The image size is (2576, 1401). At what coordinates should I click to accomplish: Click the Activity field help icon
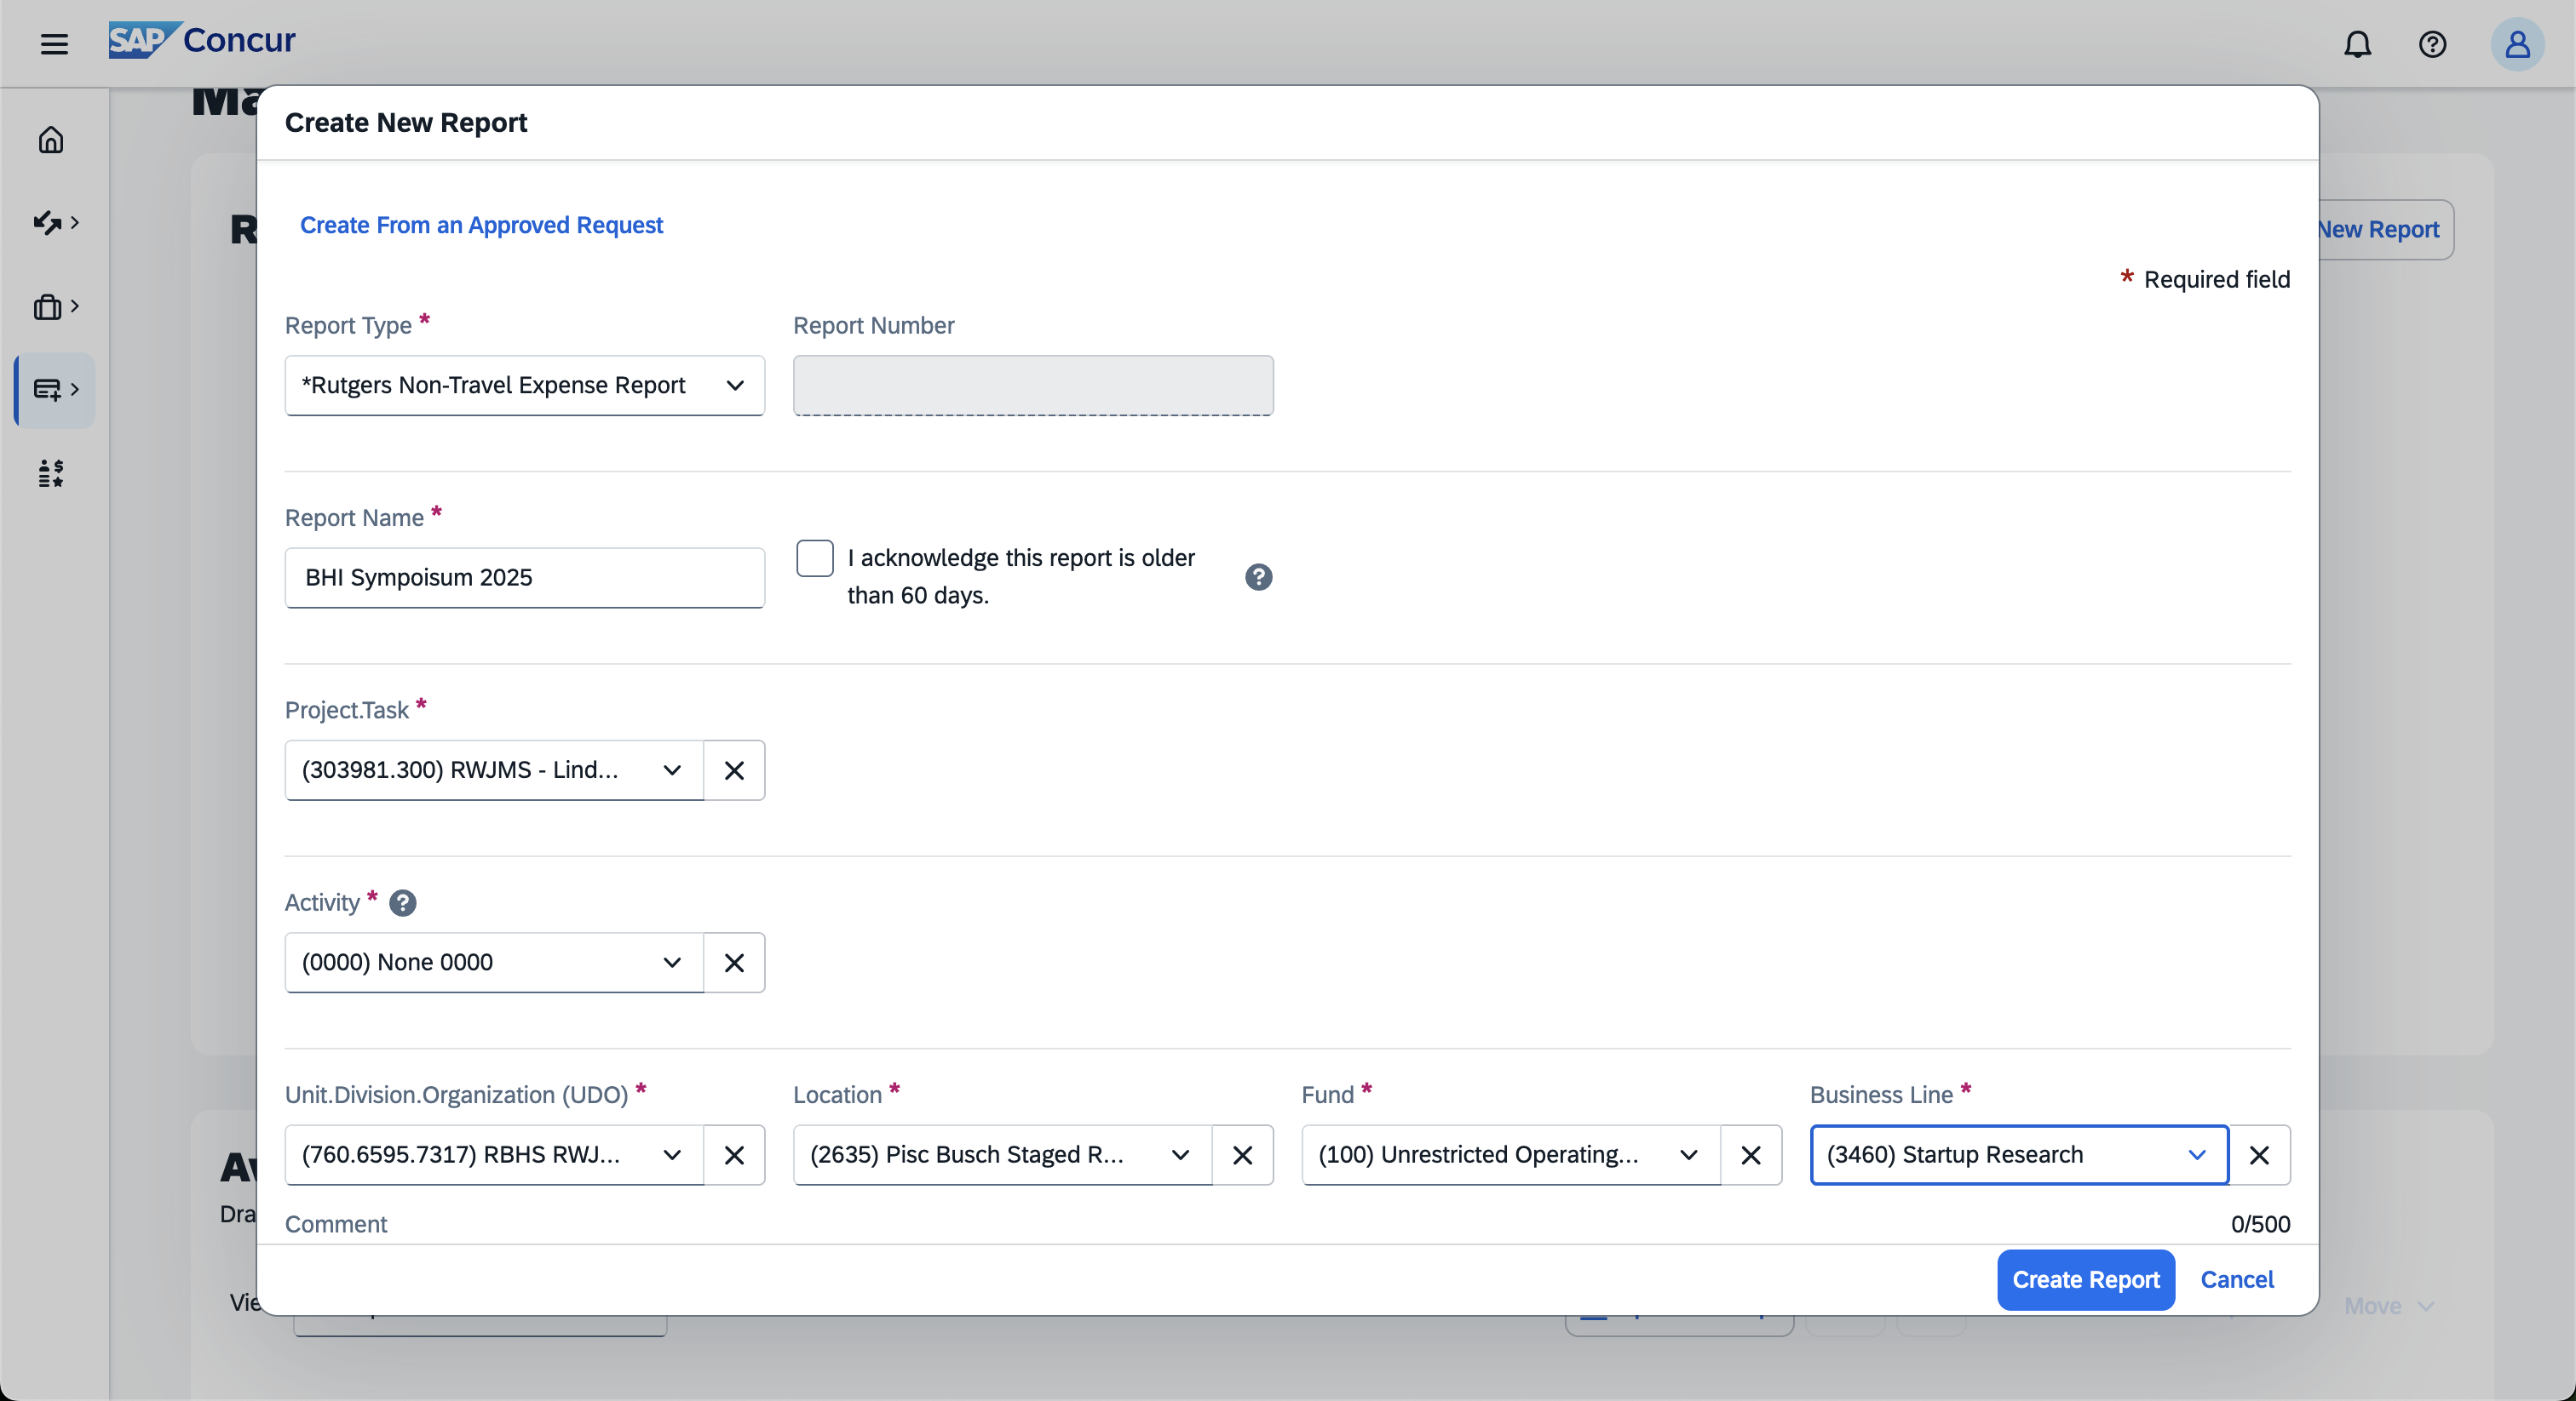(x=402, y=902)
